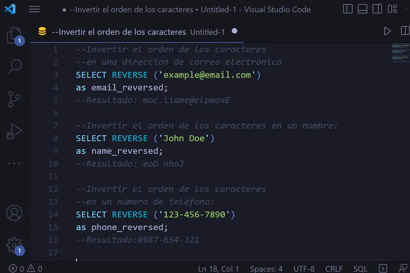Select the Run and Debug icon

coord(14,131)
